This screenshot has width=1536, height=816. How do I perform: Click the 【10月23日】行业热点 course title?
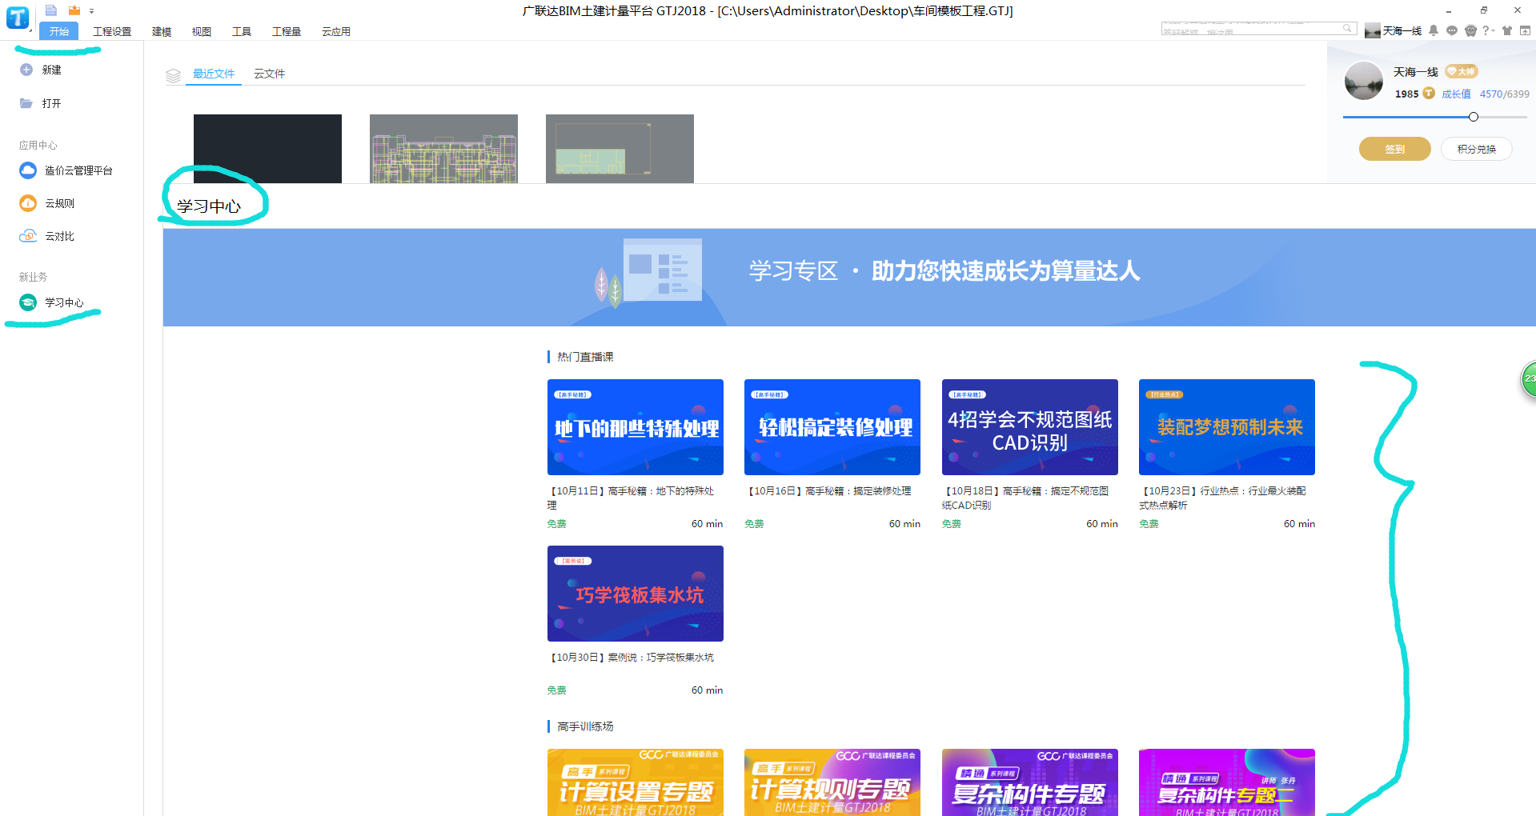click(x=1224, y=498)
